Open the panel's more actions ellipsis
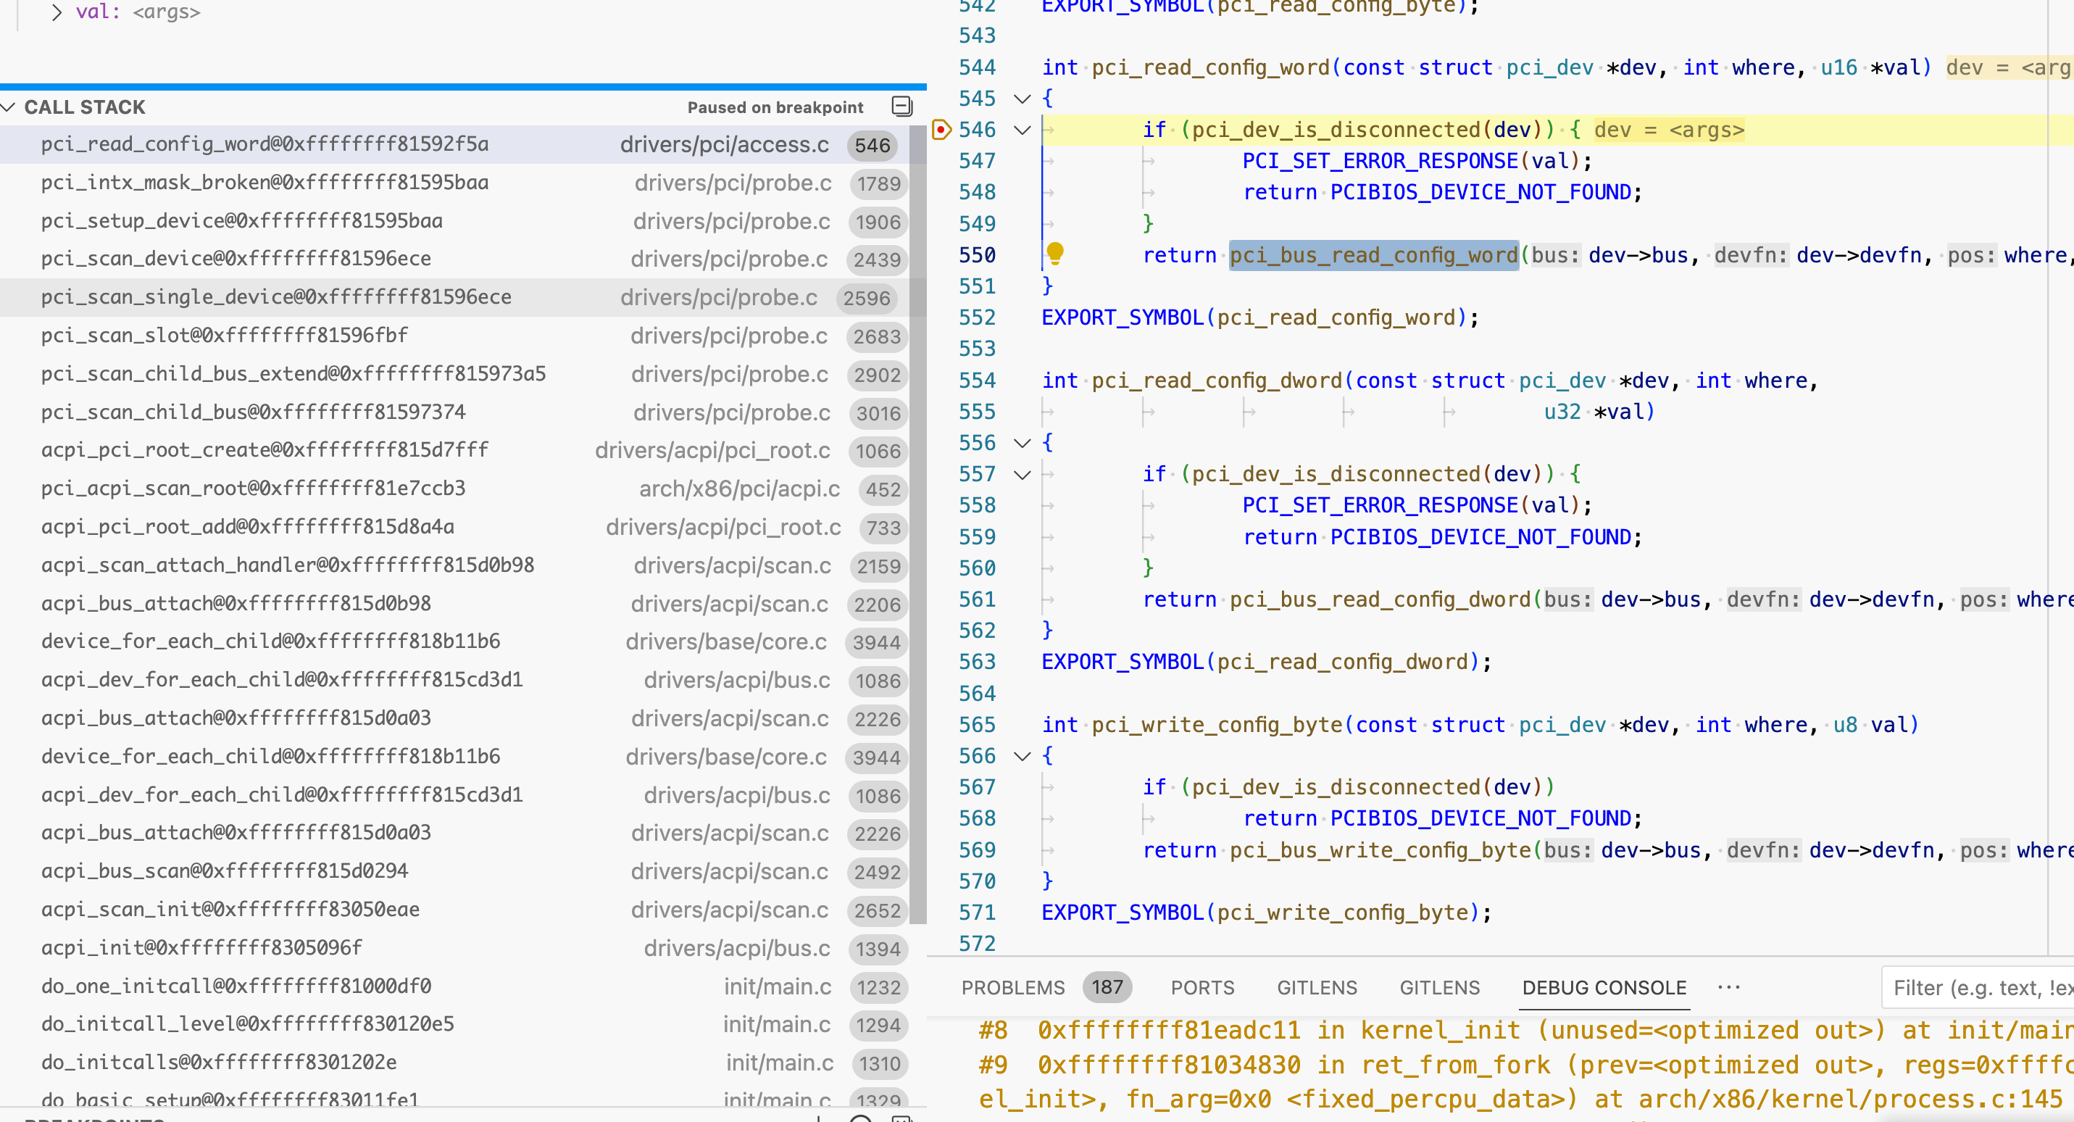 click(1728, 986)
